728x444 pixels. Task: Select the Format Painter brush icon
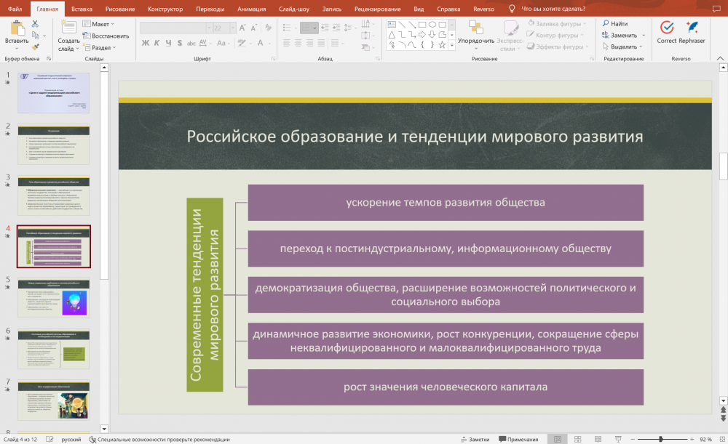(x=35, y=46)
